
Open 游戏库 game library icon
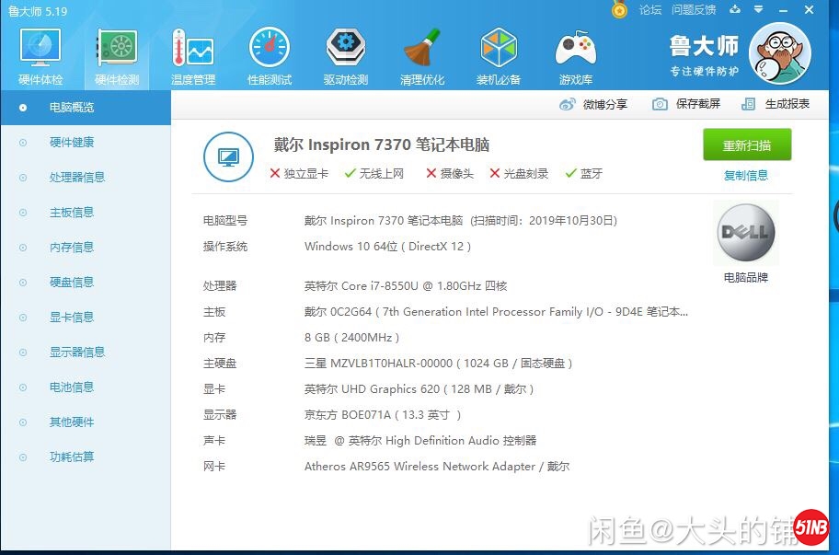(575, 55)
